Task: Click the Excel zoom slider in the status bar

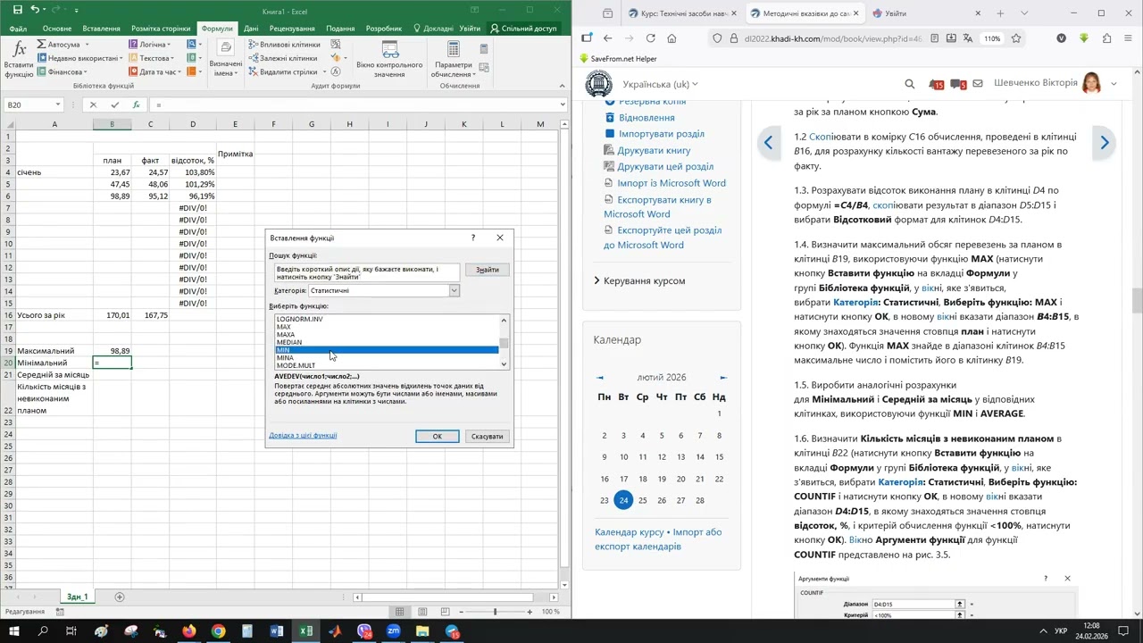Action: (495, 612)
